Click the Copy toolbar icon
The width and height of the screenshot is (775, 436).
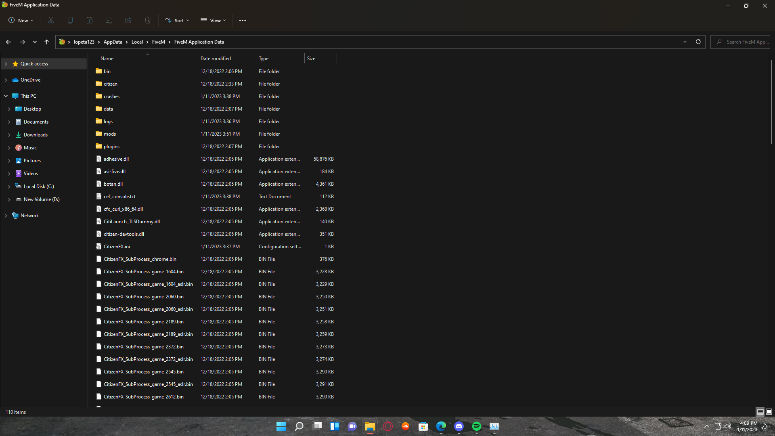click(x=70, y=20)
